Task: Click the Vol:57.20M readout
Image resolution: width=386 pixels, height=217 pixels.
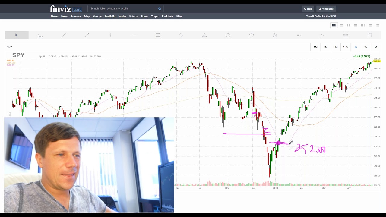Action: point(96,56)
